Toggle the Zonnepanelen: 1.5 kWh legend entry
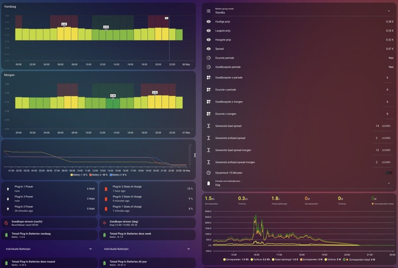The image size is (398, 268). pos(236,260)
